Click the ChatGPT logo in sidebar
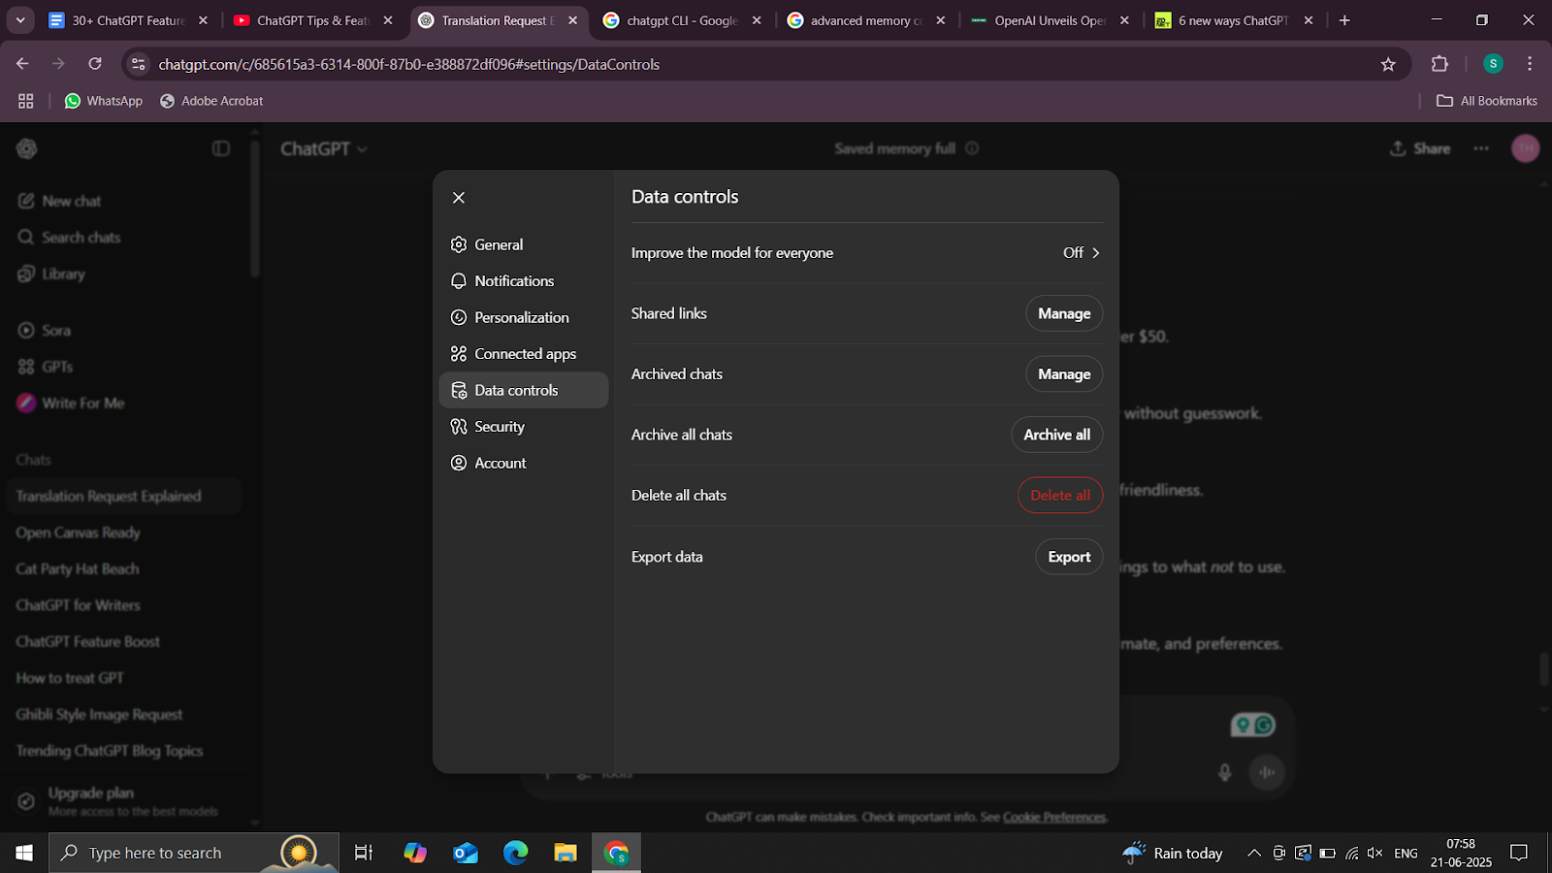Screen dimensions: 1552x873 [27, 148]
